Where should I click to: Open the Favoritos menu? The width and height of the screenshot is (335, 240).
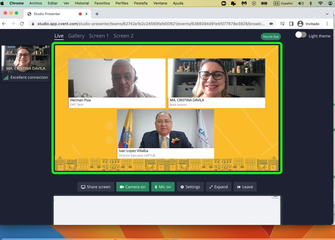(102, 3)
